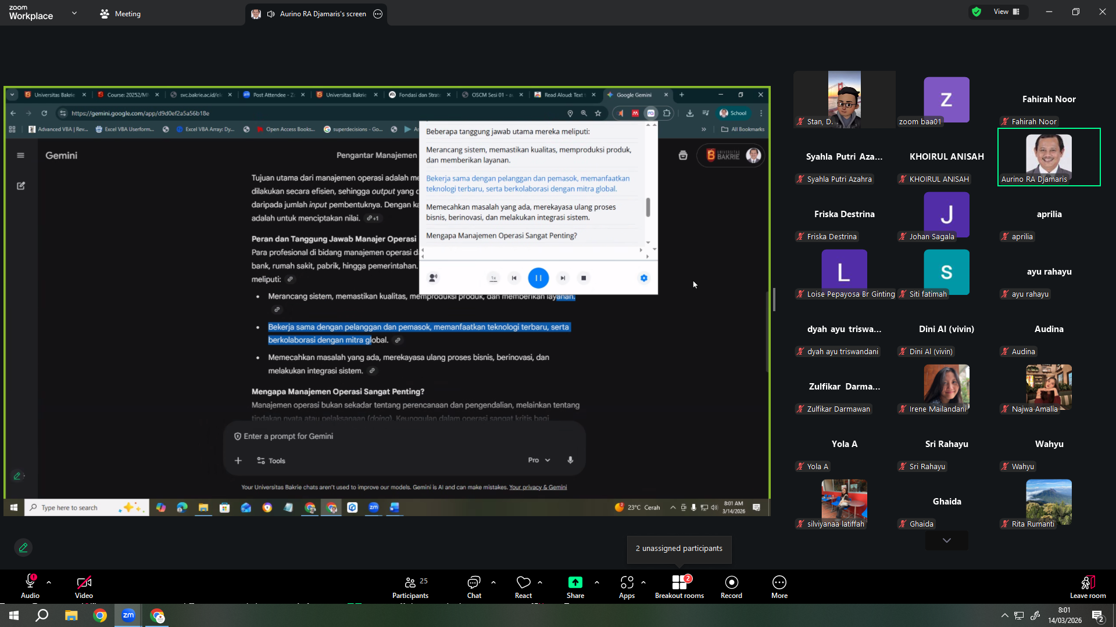Open Read Aloud settings gear

[643, 278]
